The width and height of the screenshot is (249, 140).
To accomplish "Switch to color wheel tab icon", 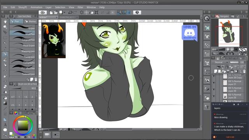I will (16, 113).
